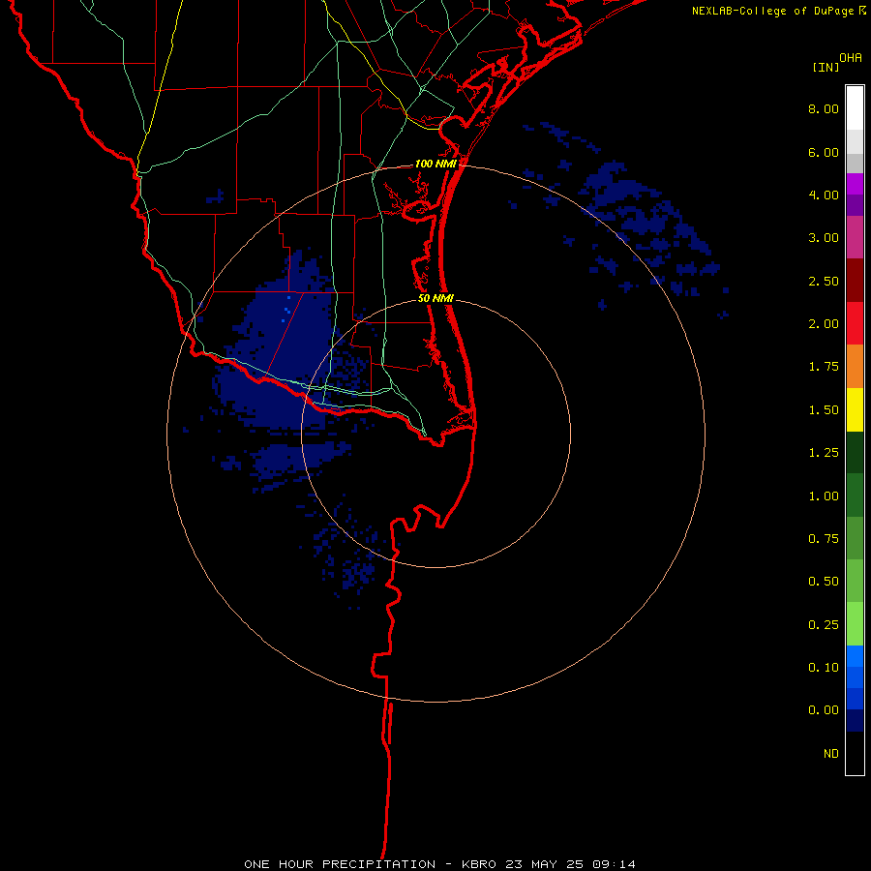871x871 pixels.
Task: Click the 0.25 legend value
Action: (824, 625)
